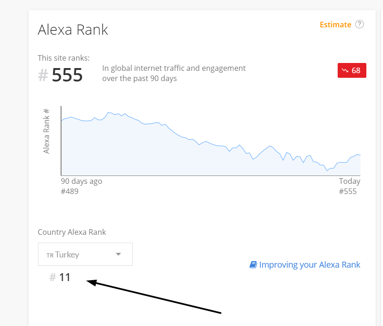Click the TR country code icon

[x=50, y=255]
